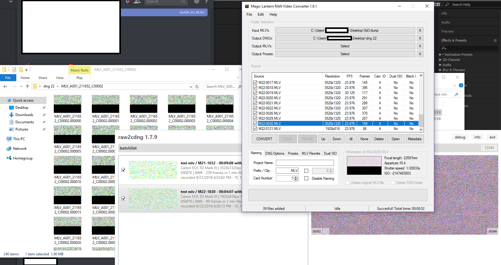Open Documents from Quick access
Image resolution: width=501 pixels, height=265 pixels.
pos(24,122)
